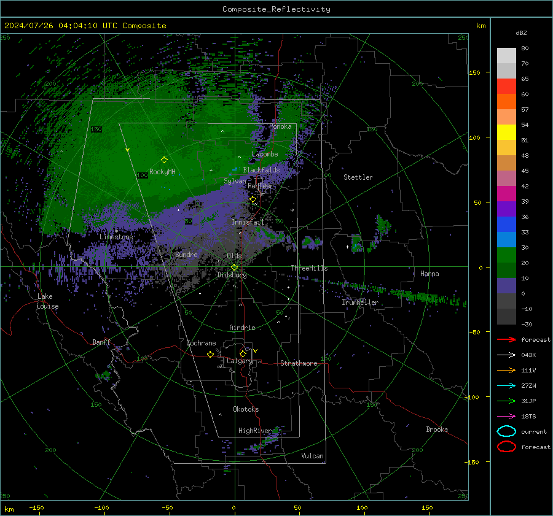Click the yellow diamond marker beside RockyMH
Screen dimensions: 553x516
tap(164, 160)
